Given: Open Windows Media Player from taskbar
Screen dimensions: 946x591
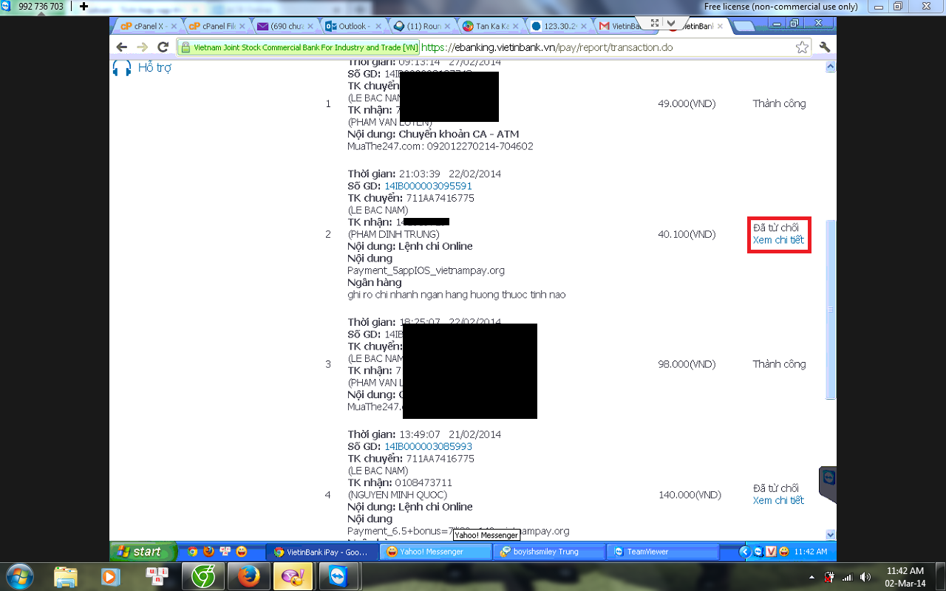Looking at the screenshot, I should (x=111, y=576).
